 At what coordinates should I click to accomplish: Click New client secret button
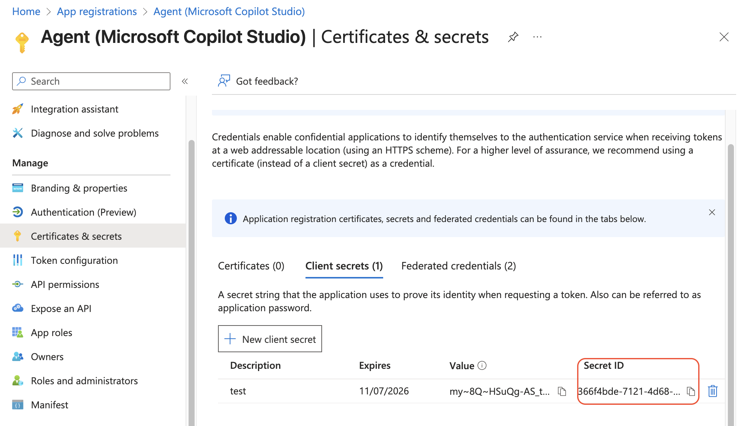[x=270, y=339]
